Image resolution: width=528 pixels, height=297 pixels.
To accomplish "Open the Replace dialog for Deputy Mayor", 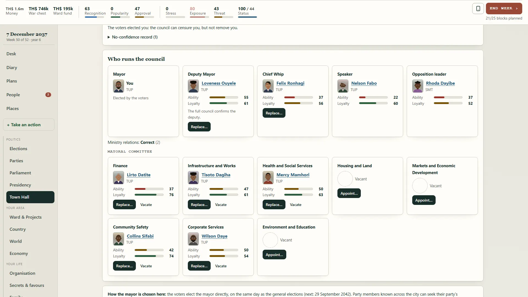I will pyautogui.click(x=199, y=127).
